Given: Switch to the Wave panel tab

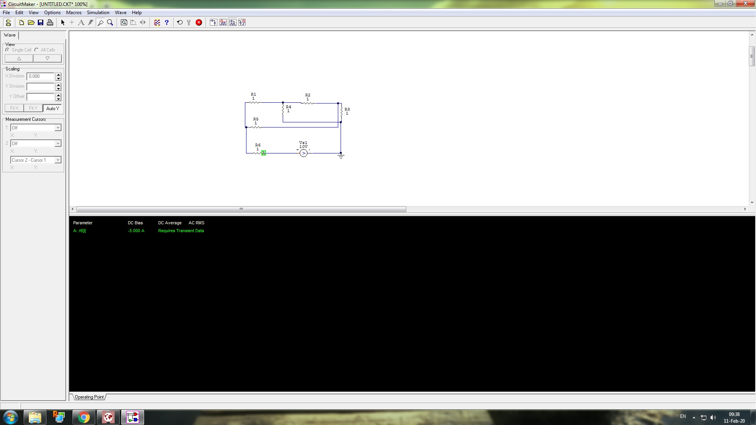Looking at the screenshot, I should [x=10, y=35].
